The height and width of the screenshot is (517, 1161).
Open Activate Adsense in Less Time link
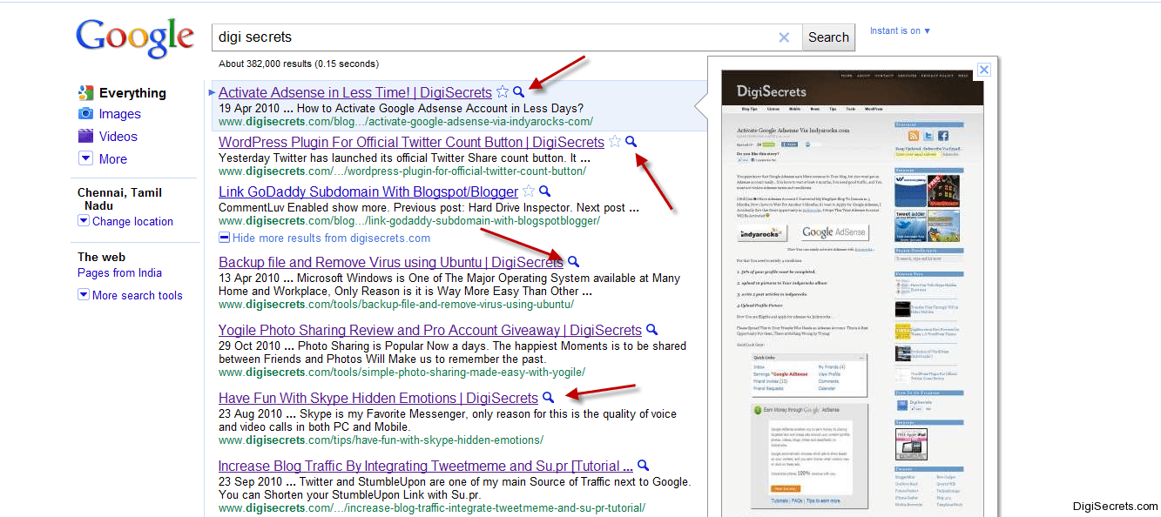point(355,92)
